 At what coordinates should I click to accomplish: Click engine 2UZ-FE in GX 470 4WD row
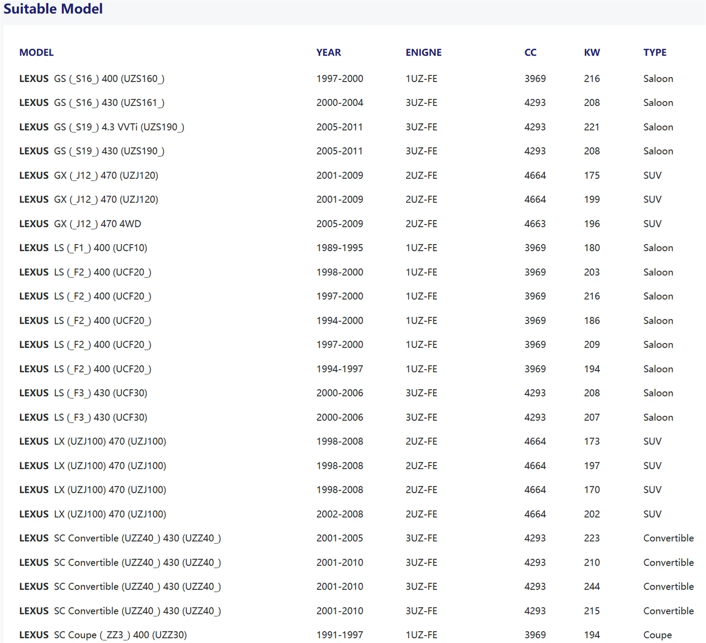(x=421, y=224)
